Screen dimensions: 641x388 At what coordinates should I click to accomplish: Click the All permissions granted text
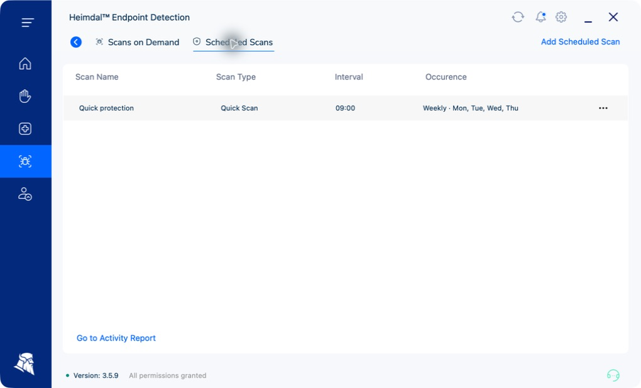point(168,375)
